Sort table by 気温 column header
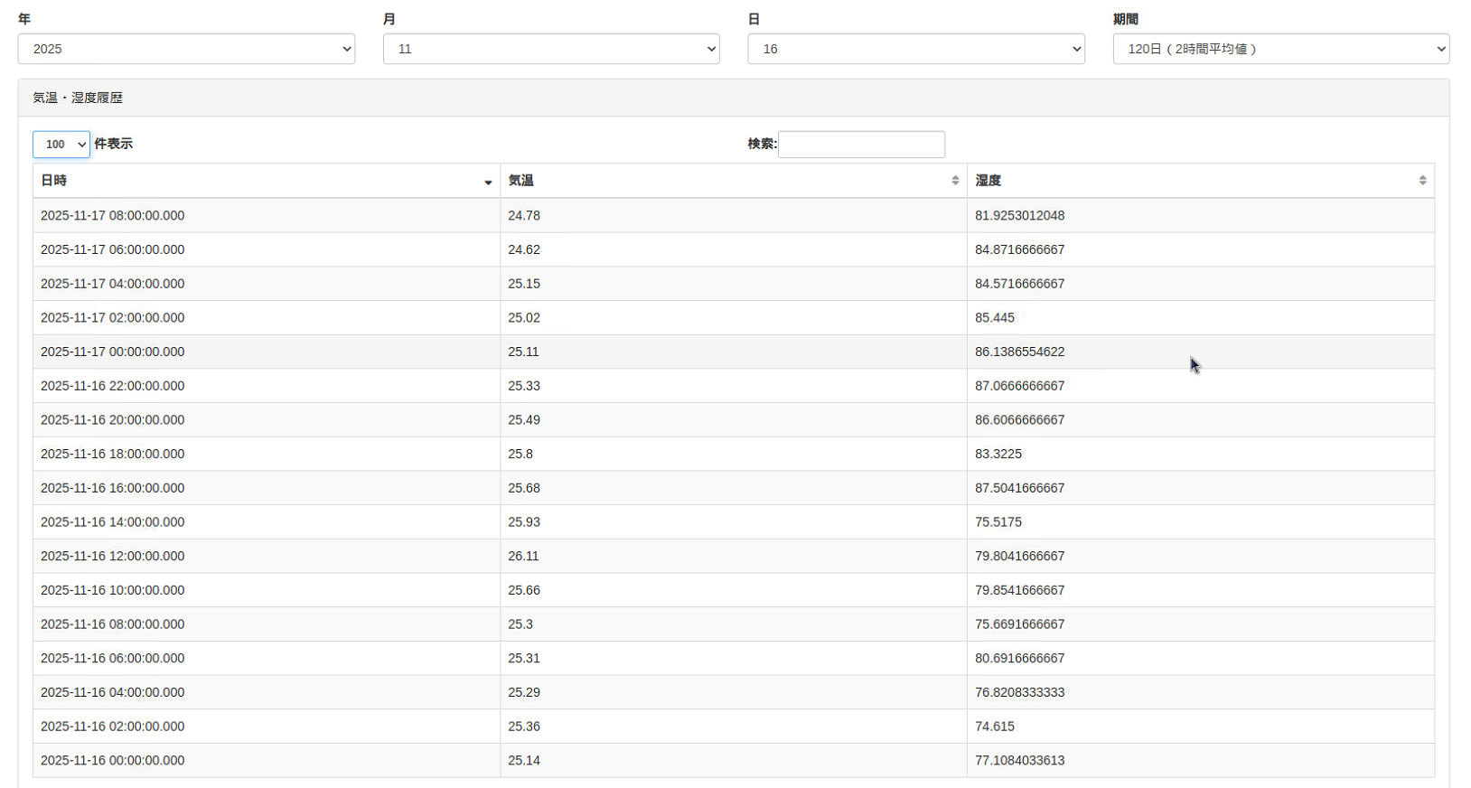Image resolution: width=1471 pixels, height=788 pixels. [521, 181]
